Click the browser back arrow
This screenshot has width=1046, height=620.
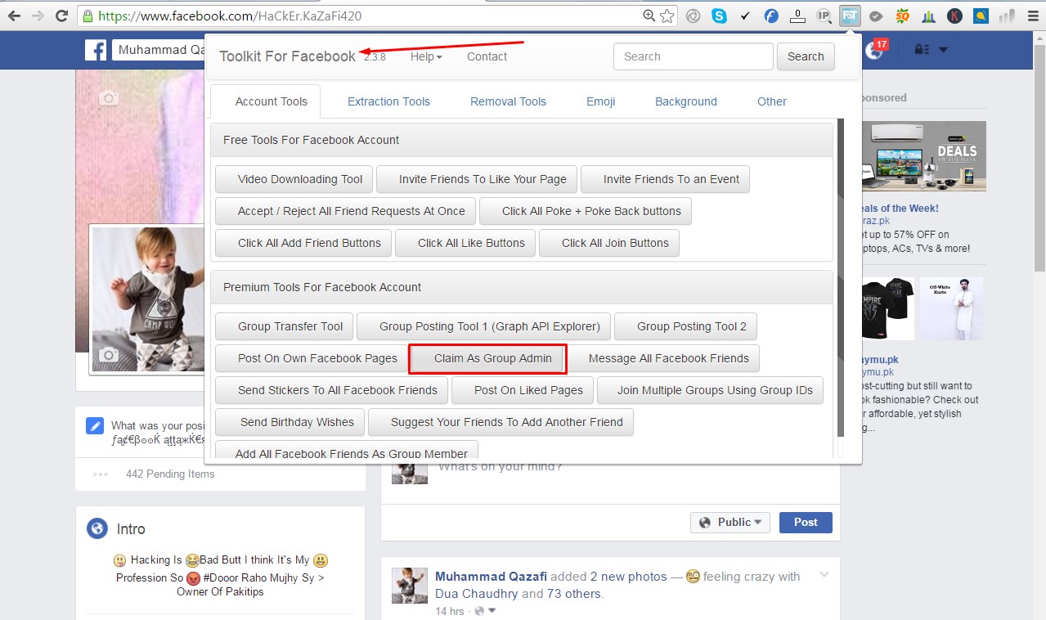(14, 16)
